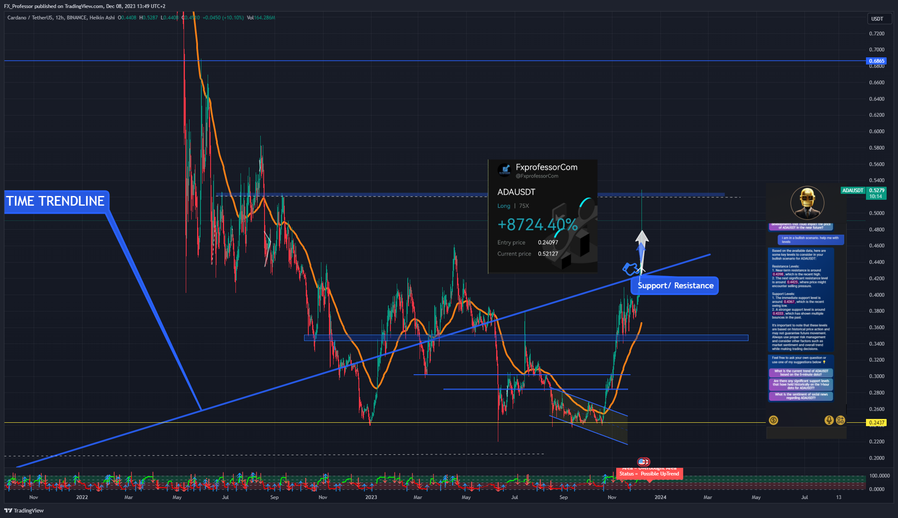Viewport: 898px width, 518px height.
Task: Open the USDT currency selector
Action: click(x=879, y=19)
